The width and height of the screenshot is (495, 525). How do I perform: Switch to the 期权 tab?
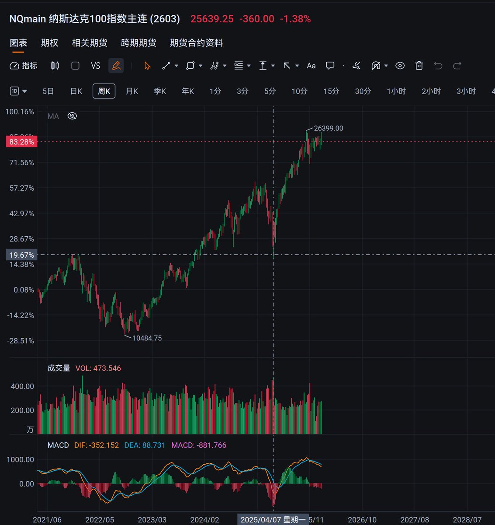(49, 43)
